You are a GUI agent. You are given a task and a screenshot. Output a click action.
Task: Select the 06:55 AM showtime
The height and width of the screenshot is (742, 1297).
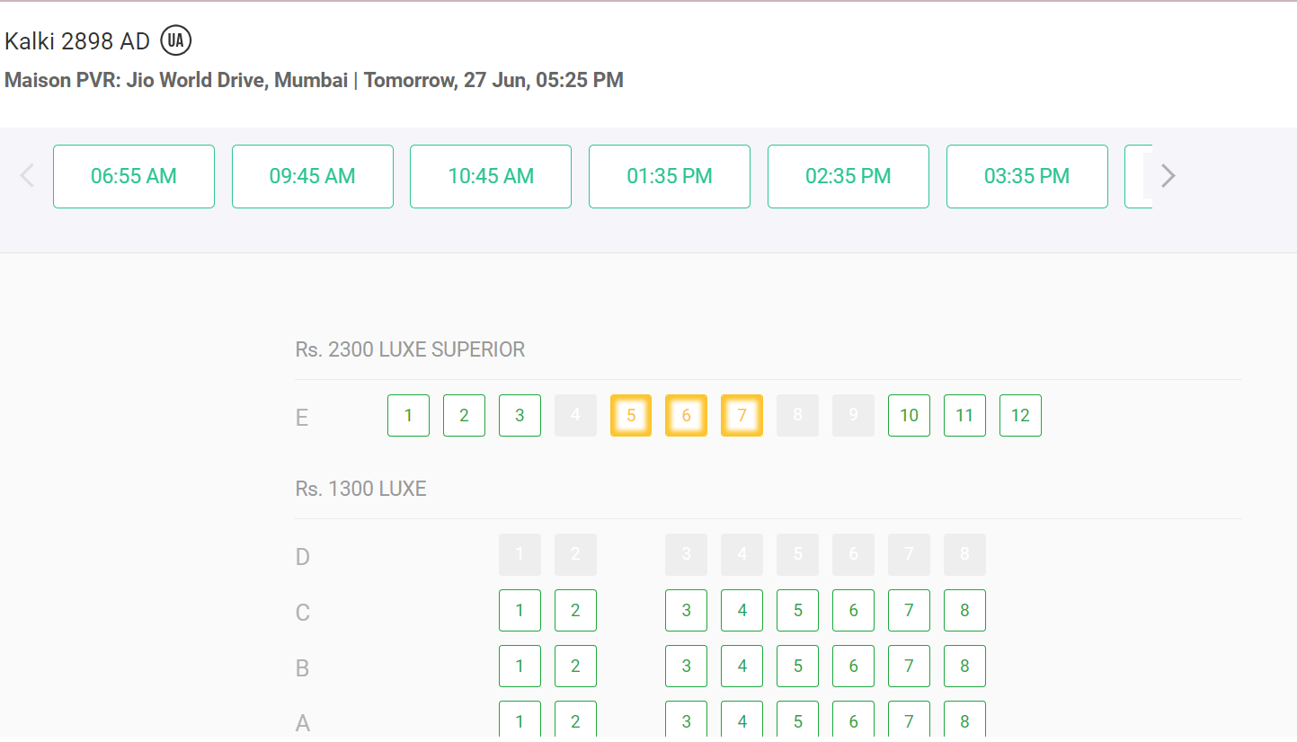(133, 176)
